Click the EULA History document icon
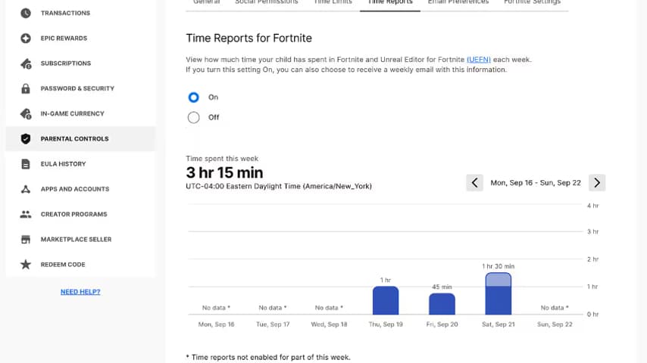This screenshot has width=647, height=363. 26,164
